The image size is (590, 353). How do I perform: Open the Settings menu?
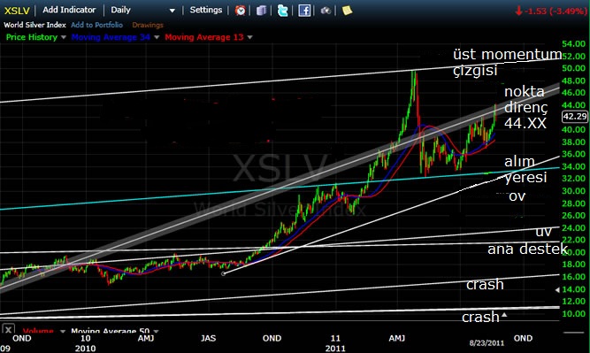pyautogui.click(x=206, y=10)
